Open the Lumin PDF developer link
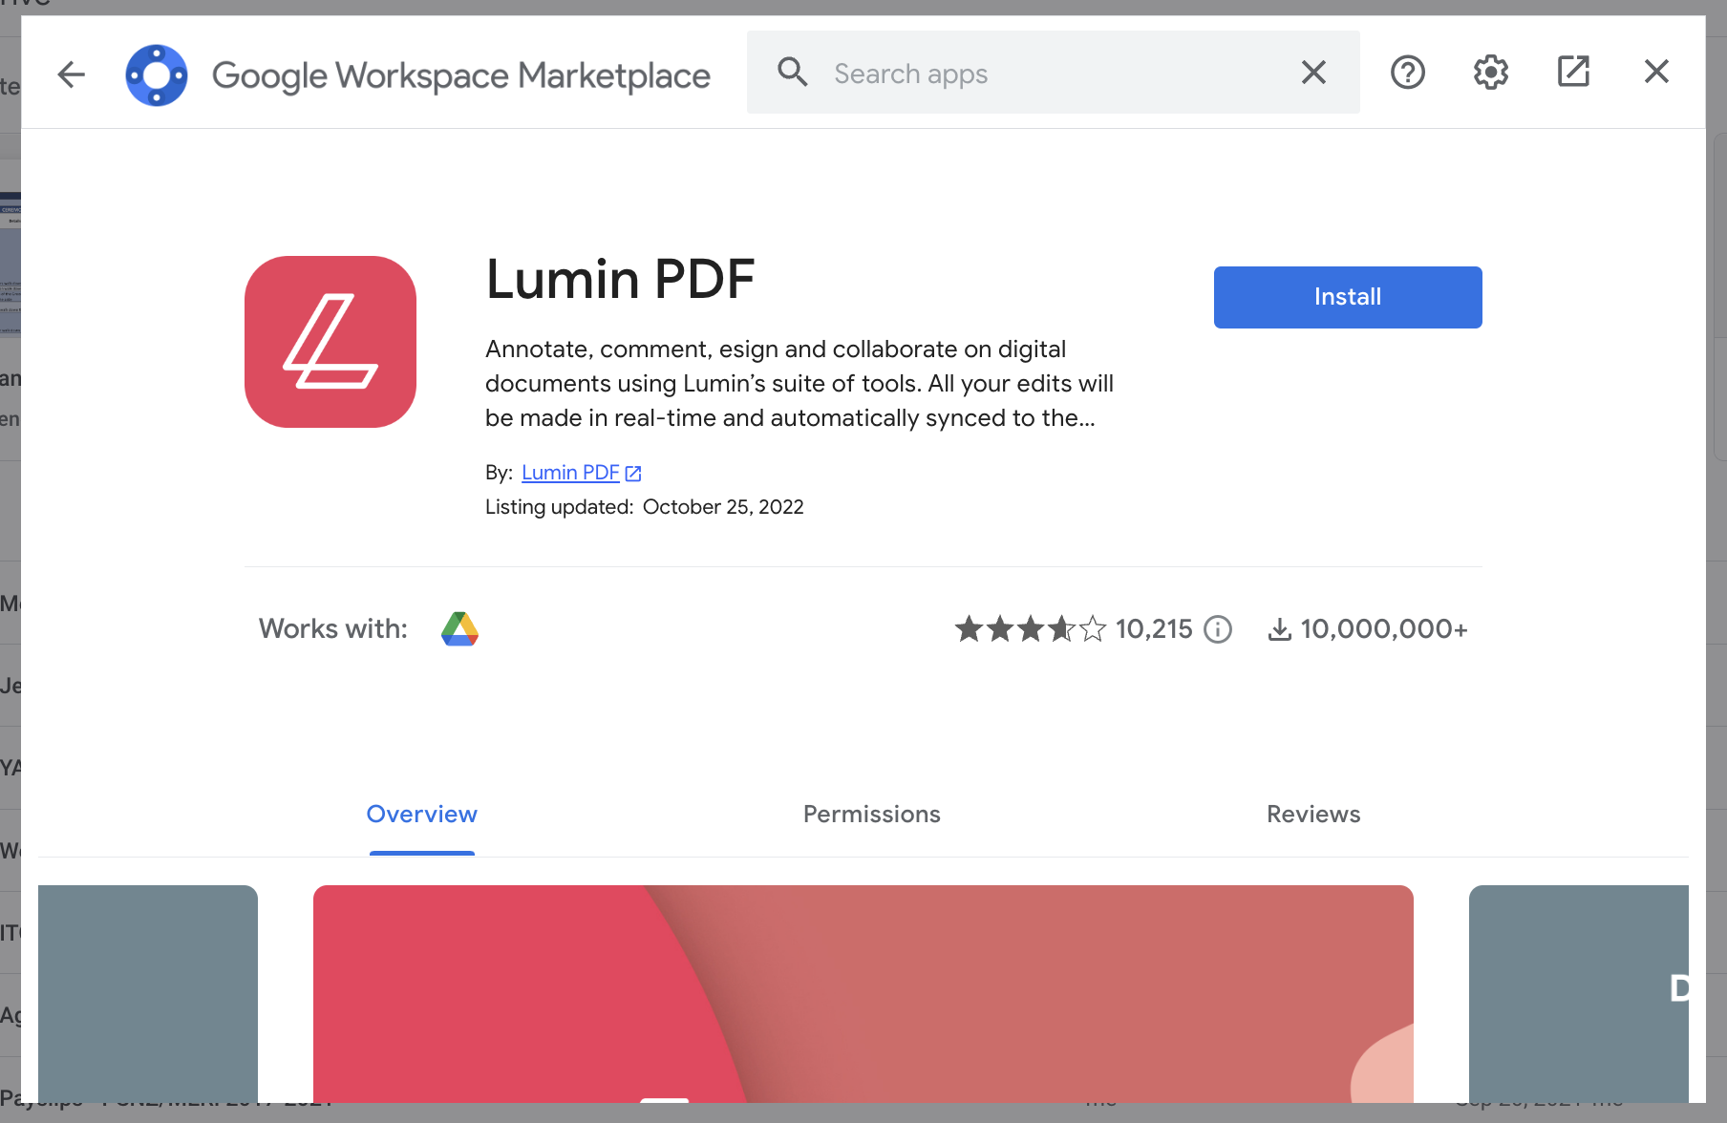Image resolution: width=1727 pixels, height=1123 pixels. pos(570,472)
